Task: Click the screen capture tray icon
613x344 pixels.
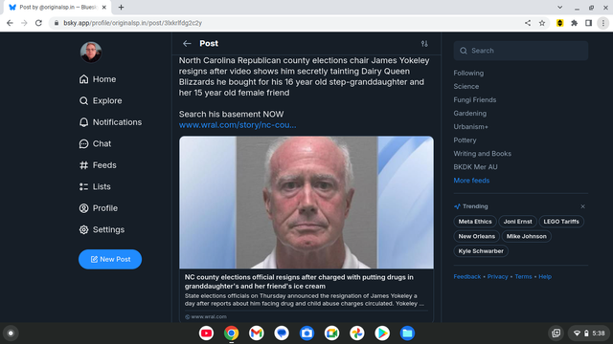Action: click(x=556, y=333)
